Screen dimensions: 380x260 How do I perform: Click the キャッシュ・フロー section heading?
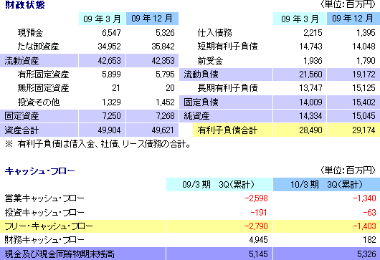click(40, 171)
